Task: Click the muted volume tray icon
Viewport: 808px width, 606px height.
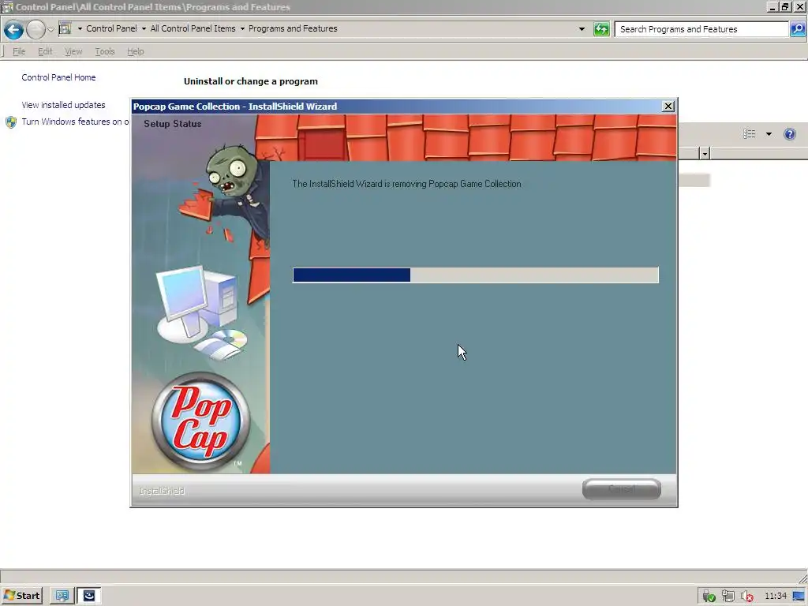Action: click(x=747, y=597)
